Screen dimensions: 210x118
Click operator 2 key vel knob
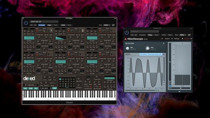77,37
